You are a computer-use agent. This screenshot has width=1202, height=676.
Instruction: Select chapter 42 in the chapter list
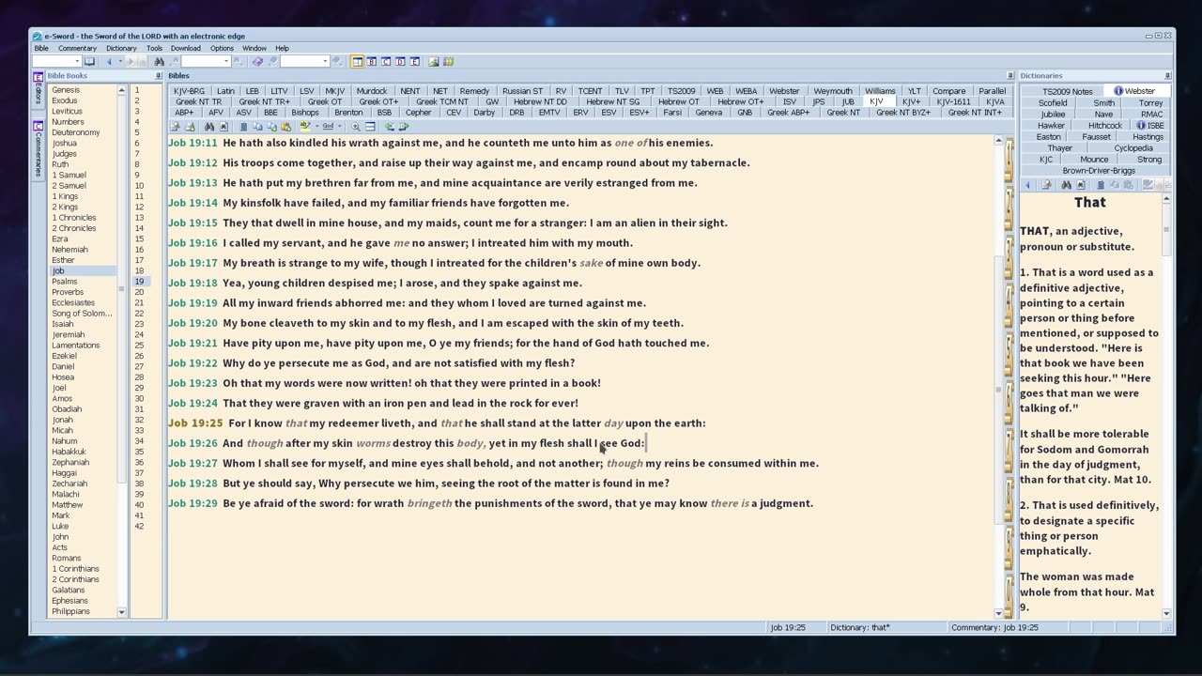coord(139,526)
